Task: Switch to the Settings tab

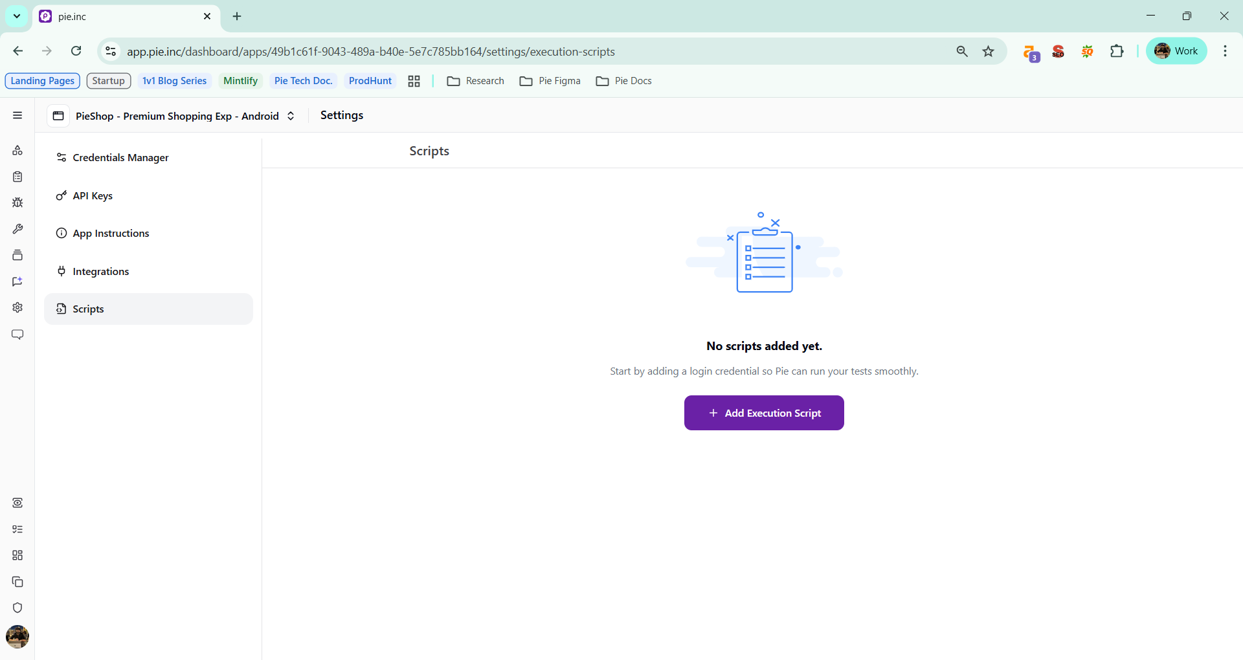Action: pos(341,115)
